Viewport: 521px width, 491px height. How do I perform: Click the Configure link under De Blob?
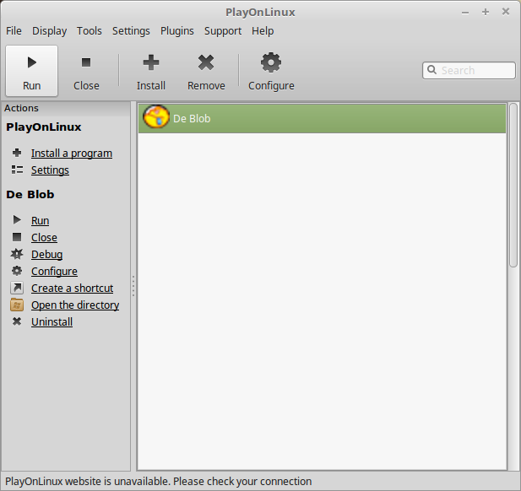(x=55, y=272)
